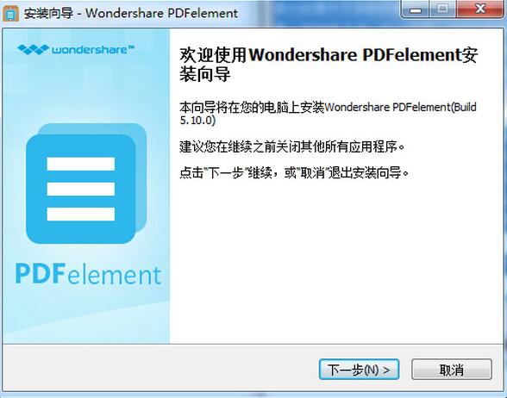Click the middle white bar in document icon

tap(81, 189)
